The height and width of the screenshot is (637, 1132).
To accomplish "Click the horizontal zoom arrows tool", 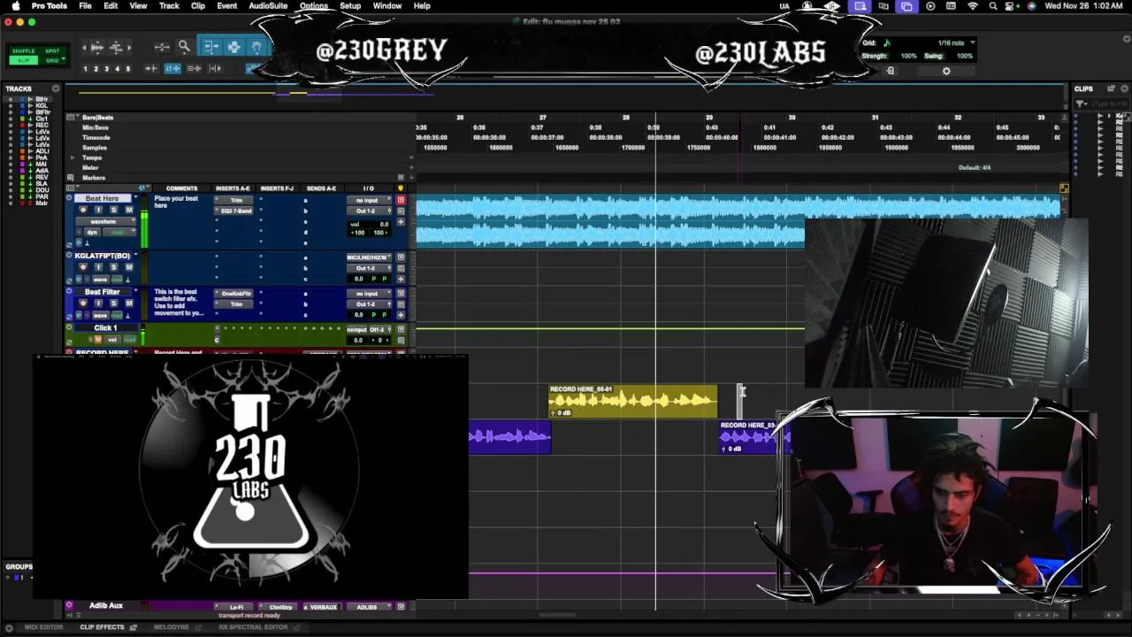I will 162,47.
